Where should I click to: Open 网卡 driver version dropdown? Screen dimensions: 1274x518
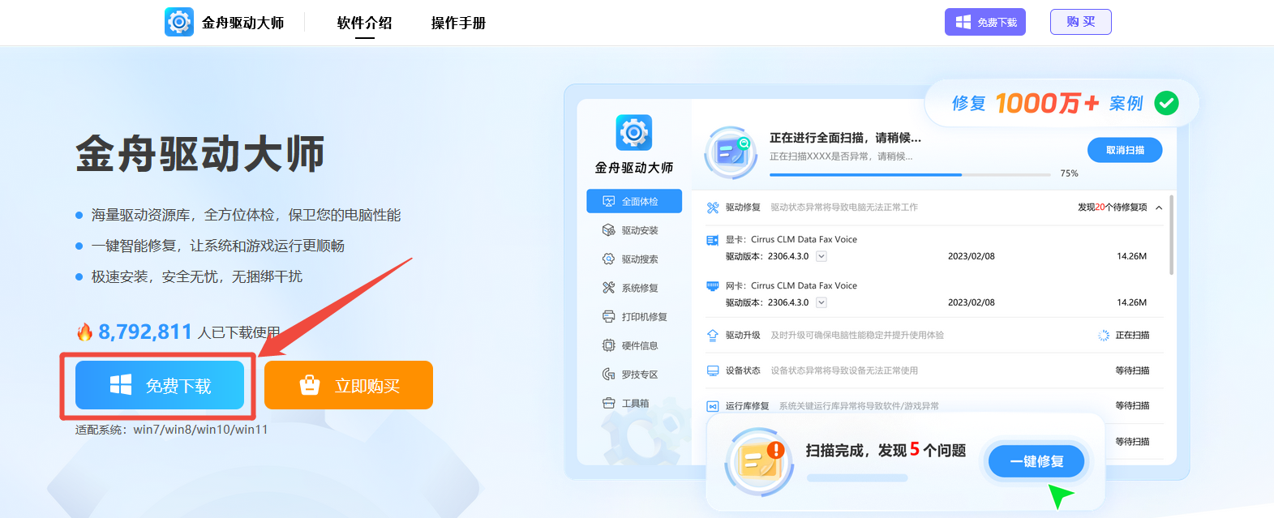pos(821,302)
